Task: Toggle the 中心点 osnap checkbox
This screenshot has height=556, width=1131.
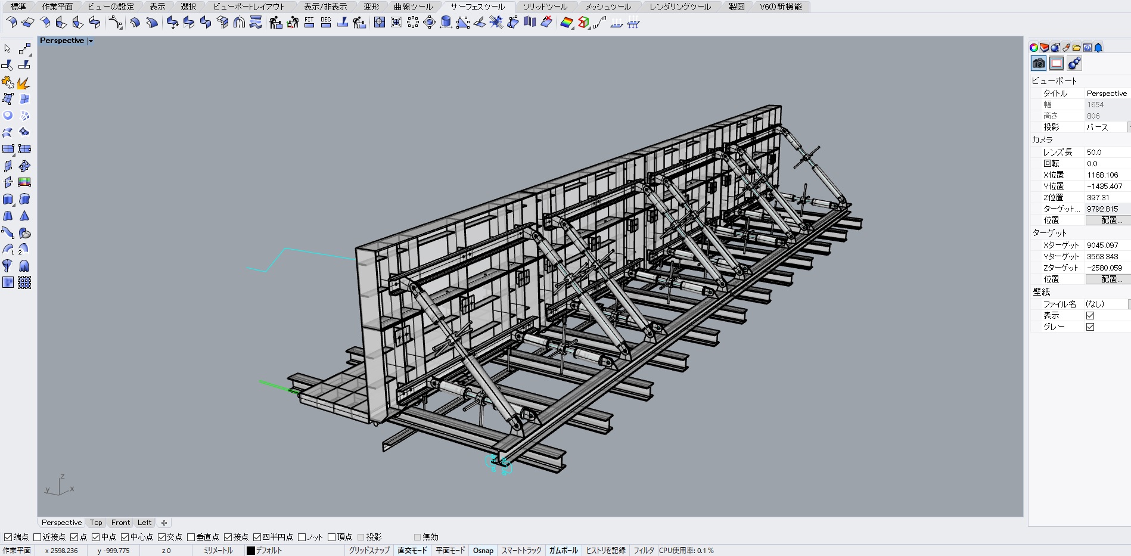Action: tap(125, 537)
